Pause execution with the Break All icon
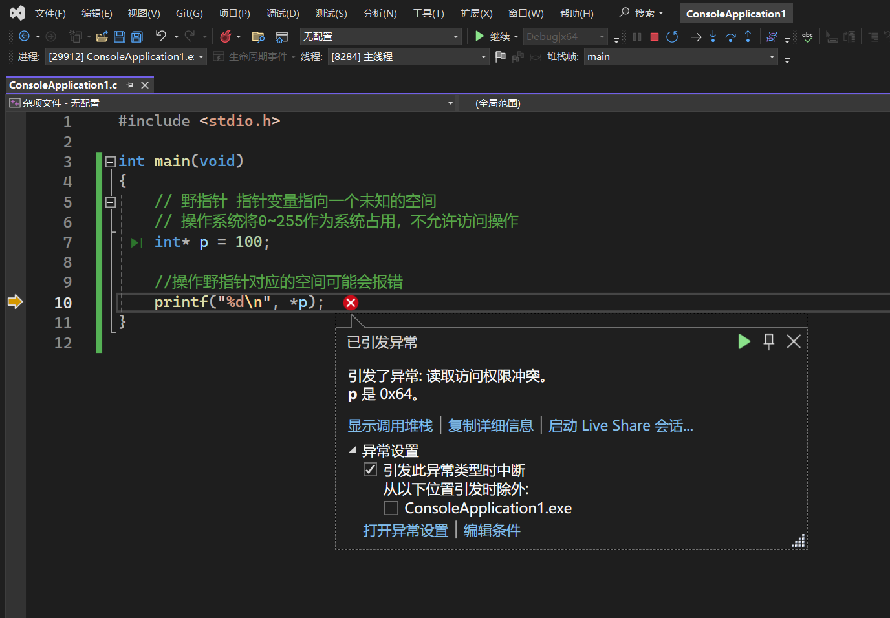This screenshot has height=618, width=890. pyautogui.click(x=636, y=37)
